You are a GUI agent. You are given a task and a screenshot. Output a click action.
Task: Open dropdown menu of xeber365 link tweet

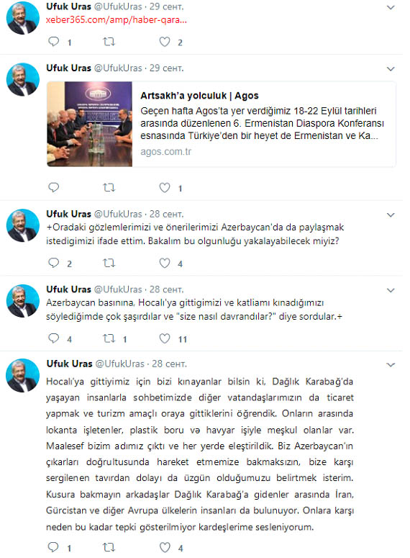click(x=391, y=7)
